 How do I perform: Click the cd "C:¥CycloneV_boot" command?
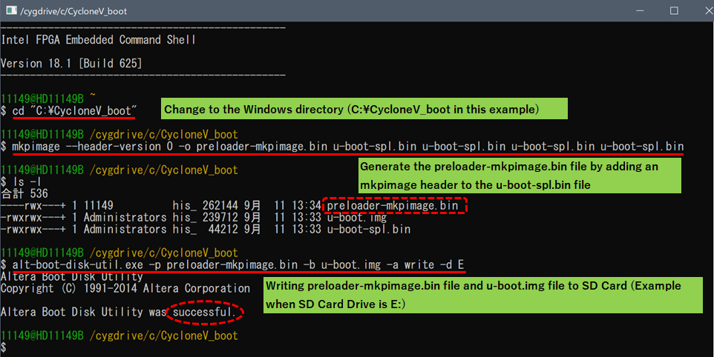pyautogui.click(x=74, y=110)
